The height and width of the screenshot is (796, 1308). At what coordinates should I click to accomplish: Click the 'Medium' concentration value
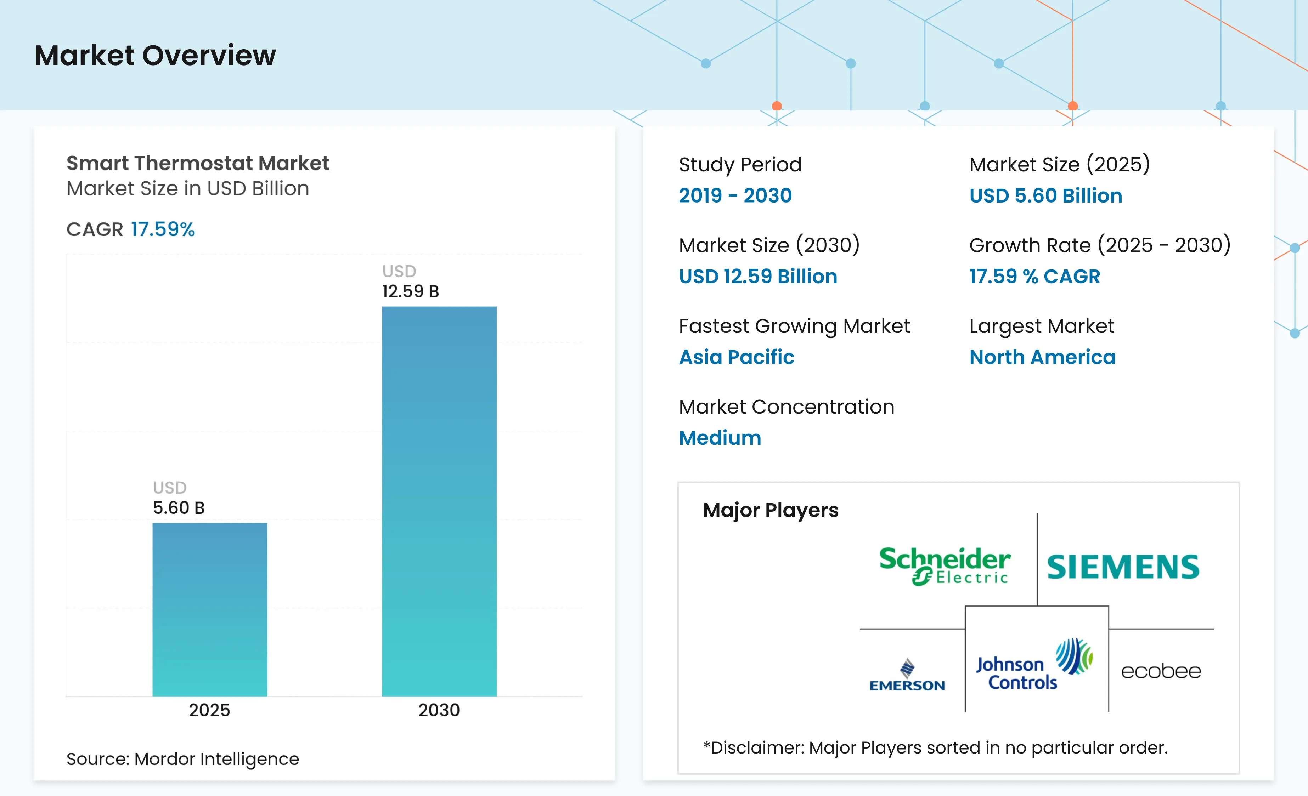click(x=720, y=438)
